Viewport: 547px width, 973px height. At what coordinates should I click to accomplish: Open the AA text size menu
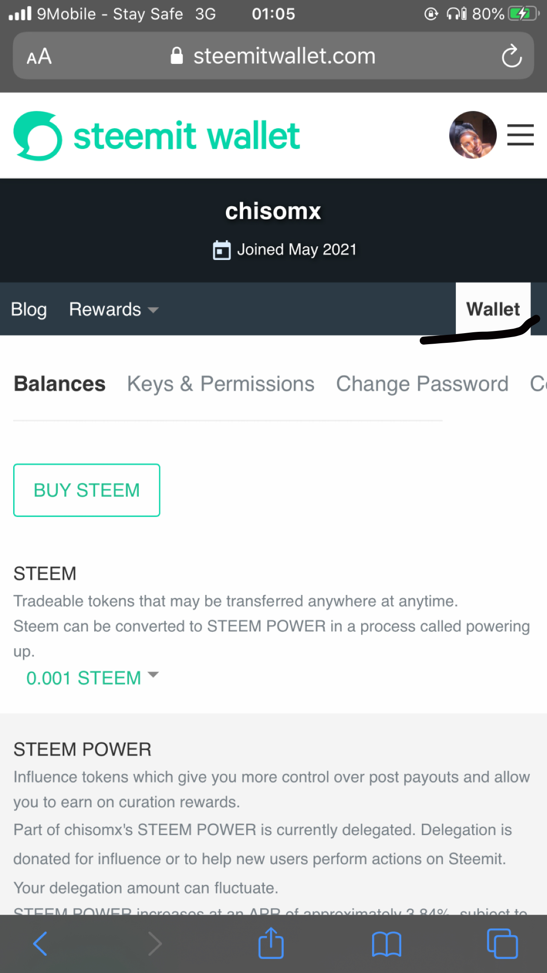click(39, 56)
